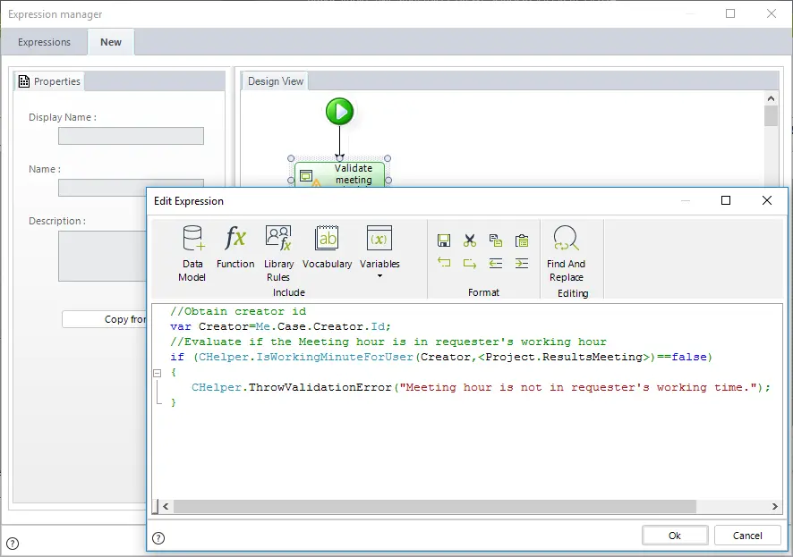Click the code editor scroll right arrow
The height and width of the screenshot is (557, 793).
tap(774, 506)
